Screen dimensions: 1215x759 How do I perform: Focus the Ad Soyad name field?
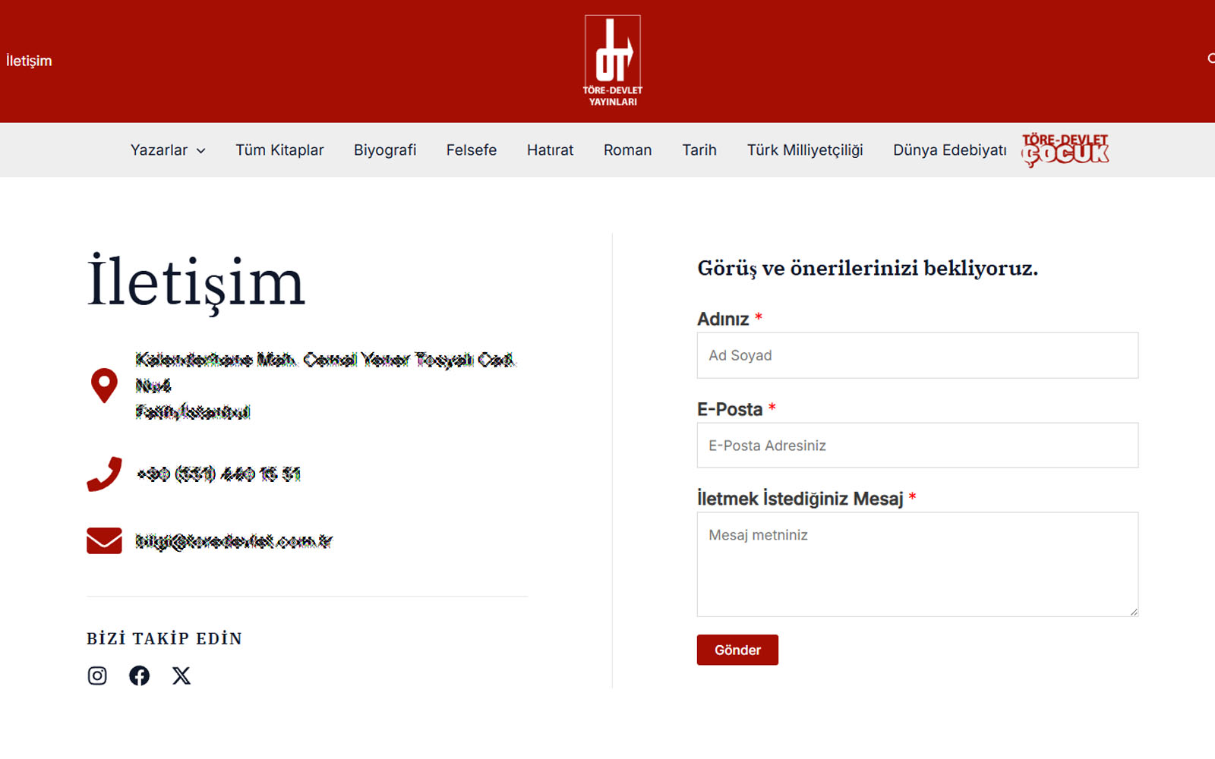917,355
